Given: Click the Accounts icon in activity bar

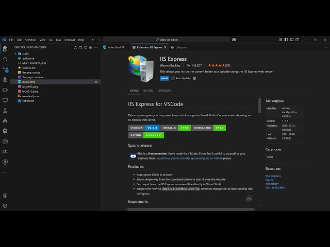Looking at the screenshot, I should click(x=5, y=196).
